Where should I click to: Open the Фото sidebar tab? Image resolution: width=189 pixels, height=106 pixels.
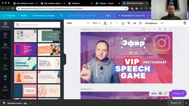click(5, 35)
